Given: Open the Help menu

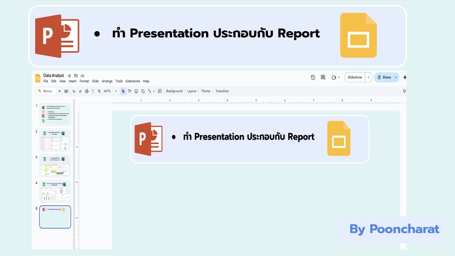Looking at the screenshot, I should pyautogui.click(x=146, y=81).
